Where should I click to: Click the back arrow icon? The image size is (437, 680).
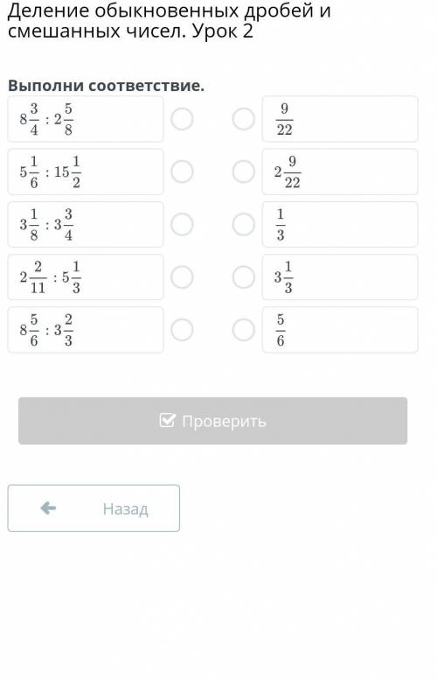[48, 508]
